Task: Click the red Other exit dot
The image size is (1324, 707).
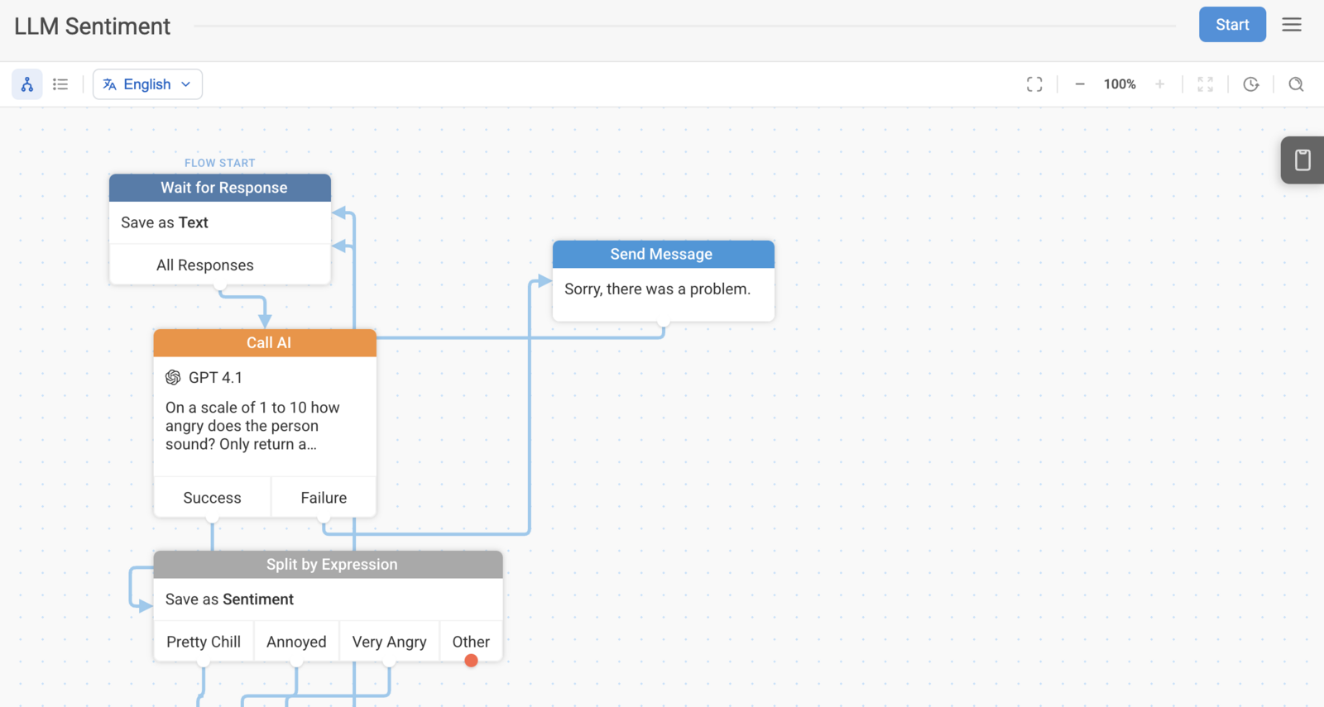Action: pyautogui.click(x=471, y=661)
